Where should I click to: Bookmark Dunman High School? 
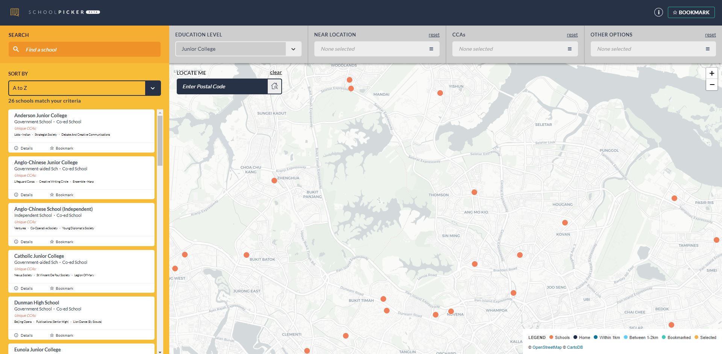62,335
